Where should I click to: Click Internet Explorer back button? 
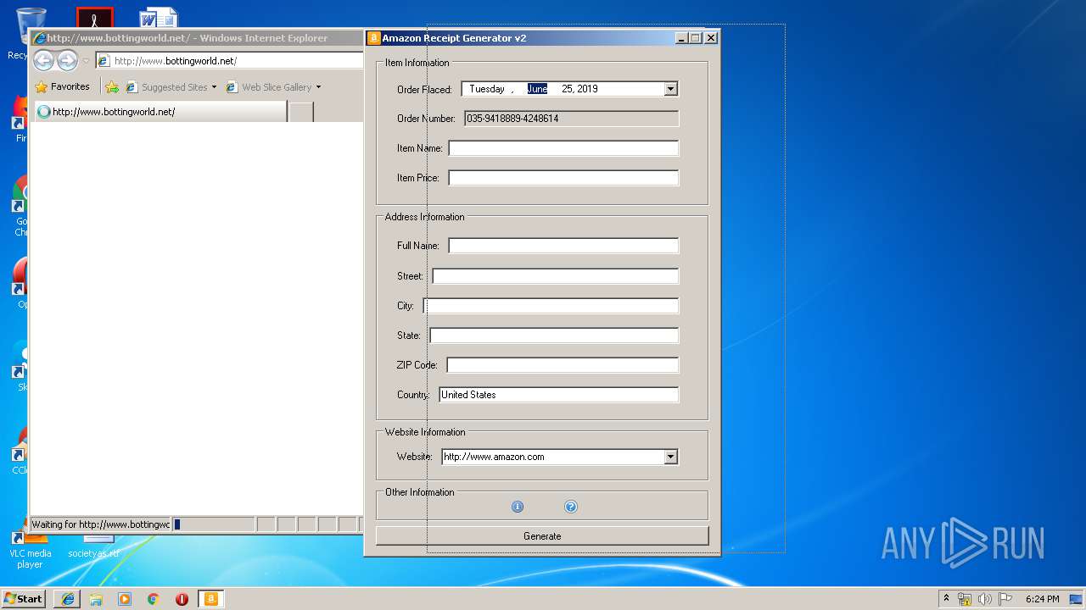pyautogui.click(x=43, y=60)
